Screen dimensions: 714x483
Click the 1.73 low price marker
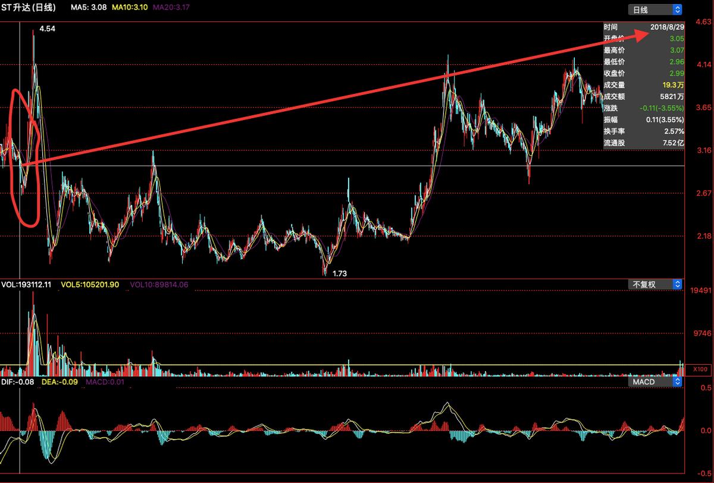(339, 274)
